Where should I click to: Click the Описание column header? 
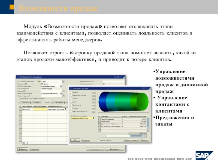(111, 117)
